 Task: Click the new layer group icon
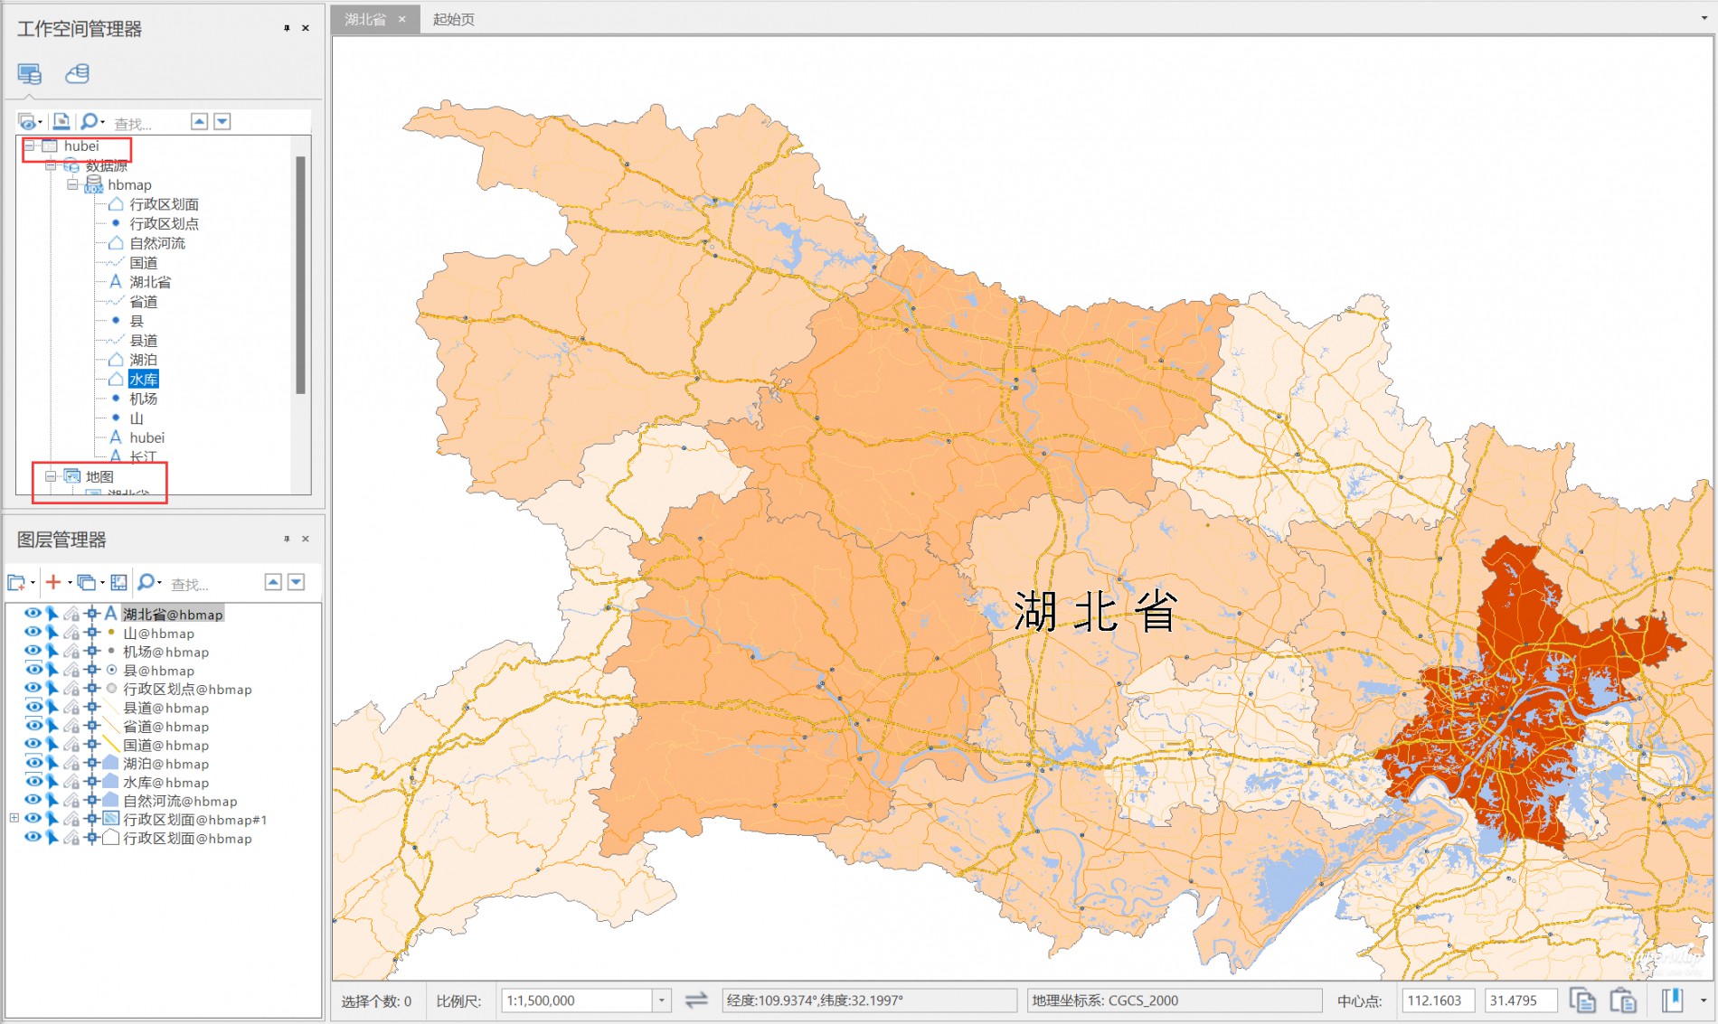16,582
